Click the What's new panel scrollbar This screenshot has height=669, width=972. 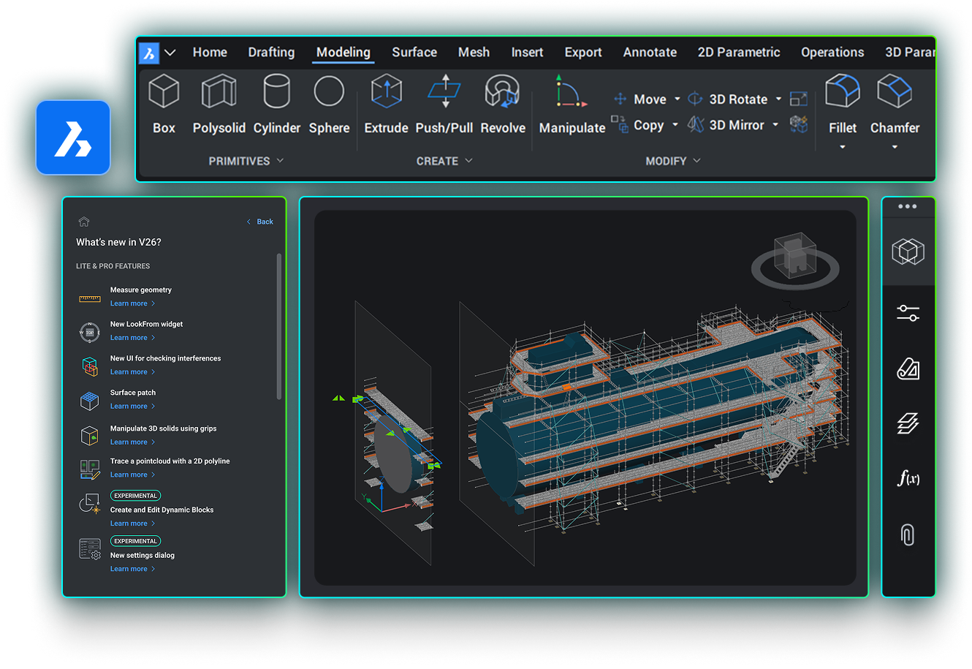coord(278,326)
